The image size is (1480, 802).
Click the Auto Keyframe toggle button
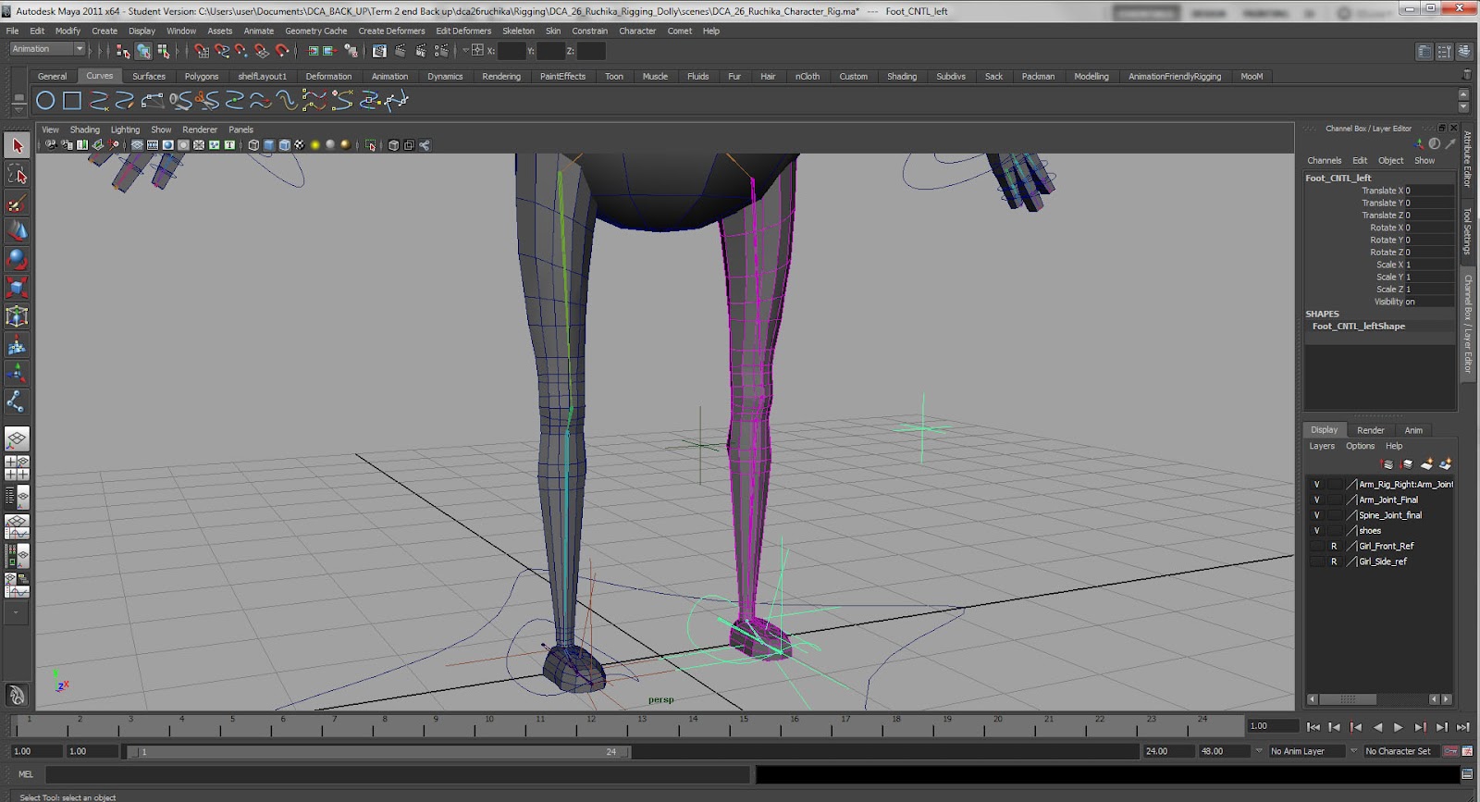(1450, 751)
